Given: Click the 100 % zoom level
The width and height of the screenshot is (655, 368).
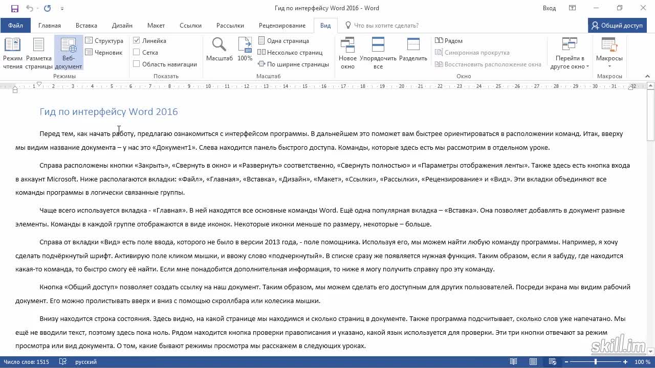Looking at the screenshot, I should (643, 362).
